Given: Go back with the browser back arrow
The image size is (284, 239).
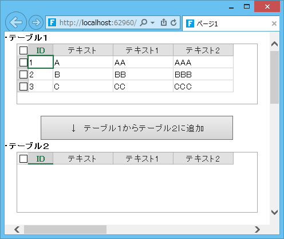Looking at the screenshot, I should (16, 22).
